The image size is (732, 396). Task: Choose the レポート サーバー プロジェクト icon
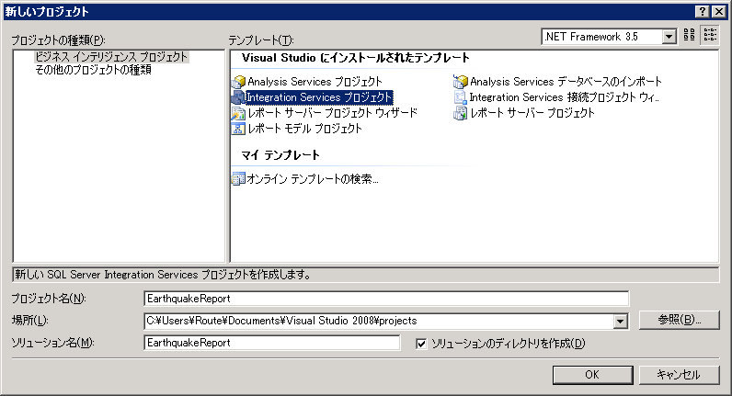(x=461, y=113)
